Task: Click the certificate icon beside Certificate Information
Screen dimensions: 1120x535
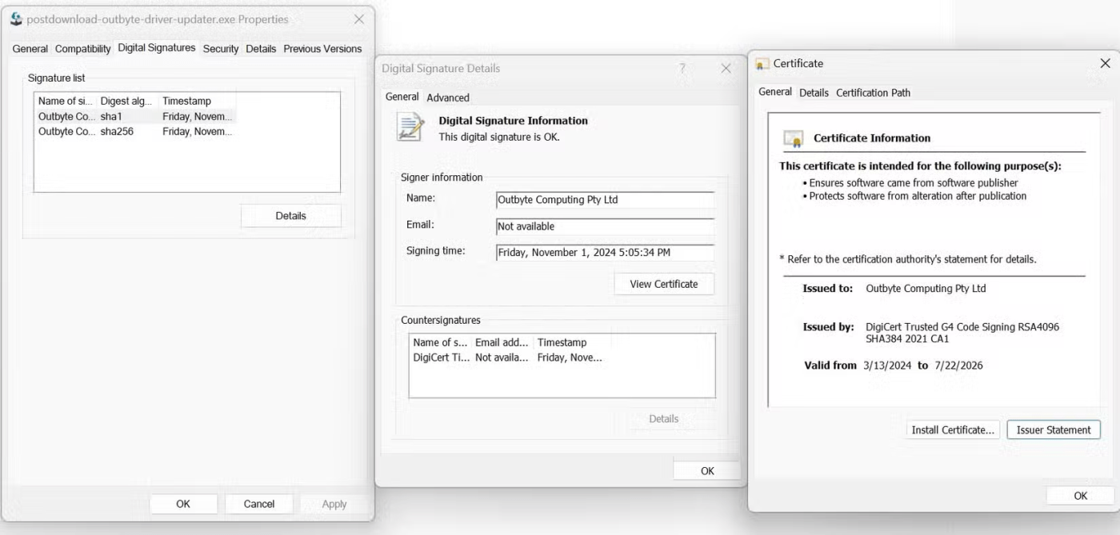Action: click(794, 138)
